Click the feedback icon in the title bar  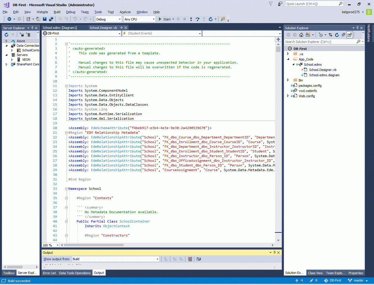click(280, 4)
